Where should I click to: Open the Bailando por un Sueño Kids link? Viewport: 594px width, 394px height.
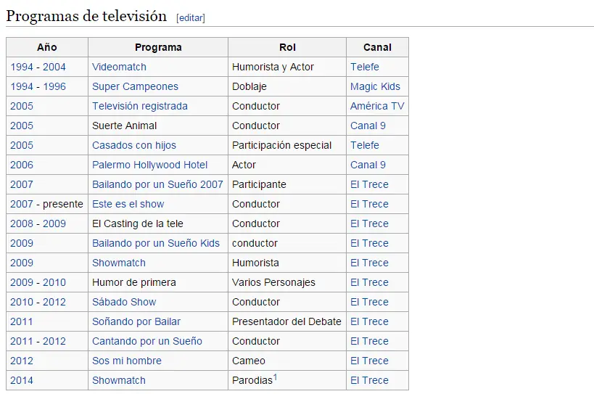coord(156,243)
